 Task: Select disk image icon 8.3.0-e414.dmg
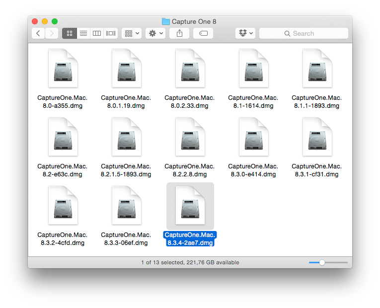coord(254,137)
